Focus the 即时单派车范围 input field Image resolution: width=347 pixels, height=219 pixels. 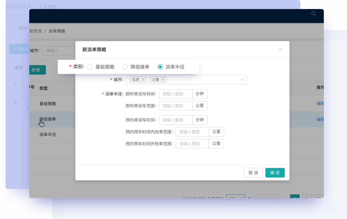175,106
